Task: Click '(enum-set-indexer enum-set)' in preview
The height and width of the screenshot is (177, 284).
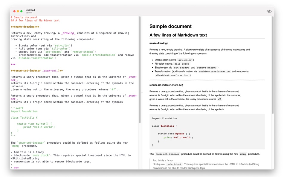Action: [x=166, y=85]
